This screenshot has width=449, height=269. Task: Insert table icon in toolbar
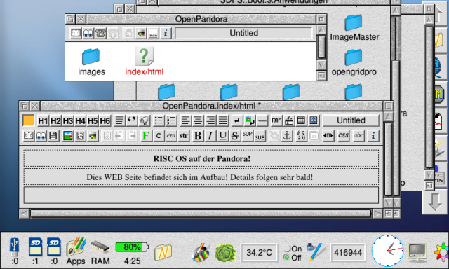[301, 120]
